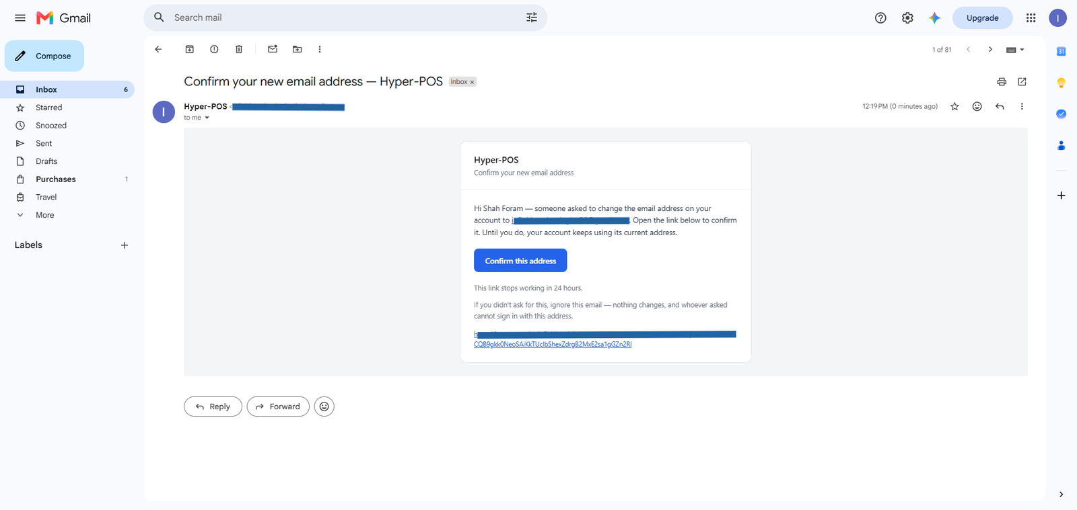The image size is (1077, 510).
Task: Open Contacts side panel
Action: click(x=1061, y=145)
